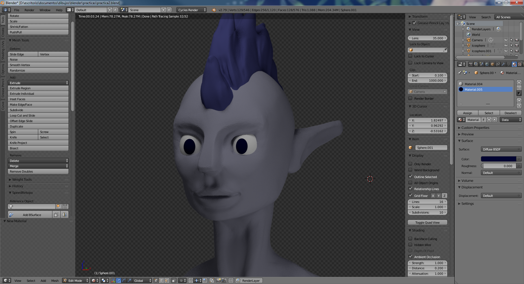Select vertex select mode icon

tap(156, 280)
